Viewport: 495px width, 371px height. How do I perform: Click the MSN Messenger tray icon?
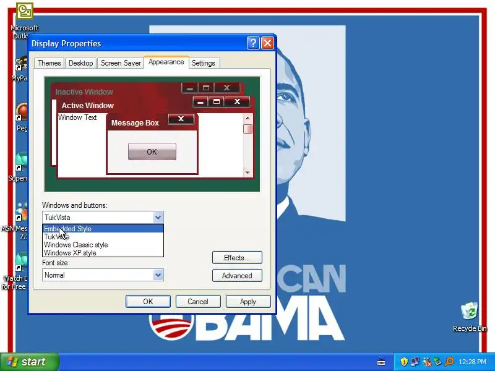pyautogui.click(x=427, y=362)
